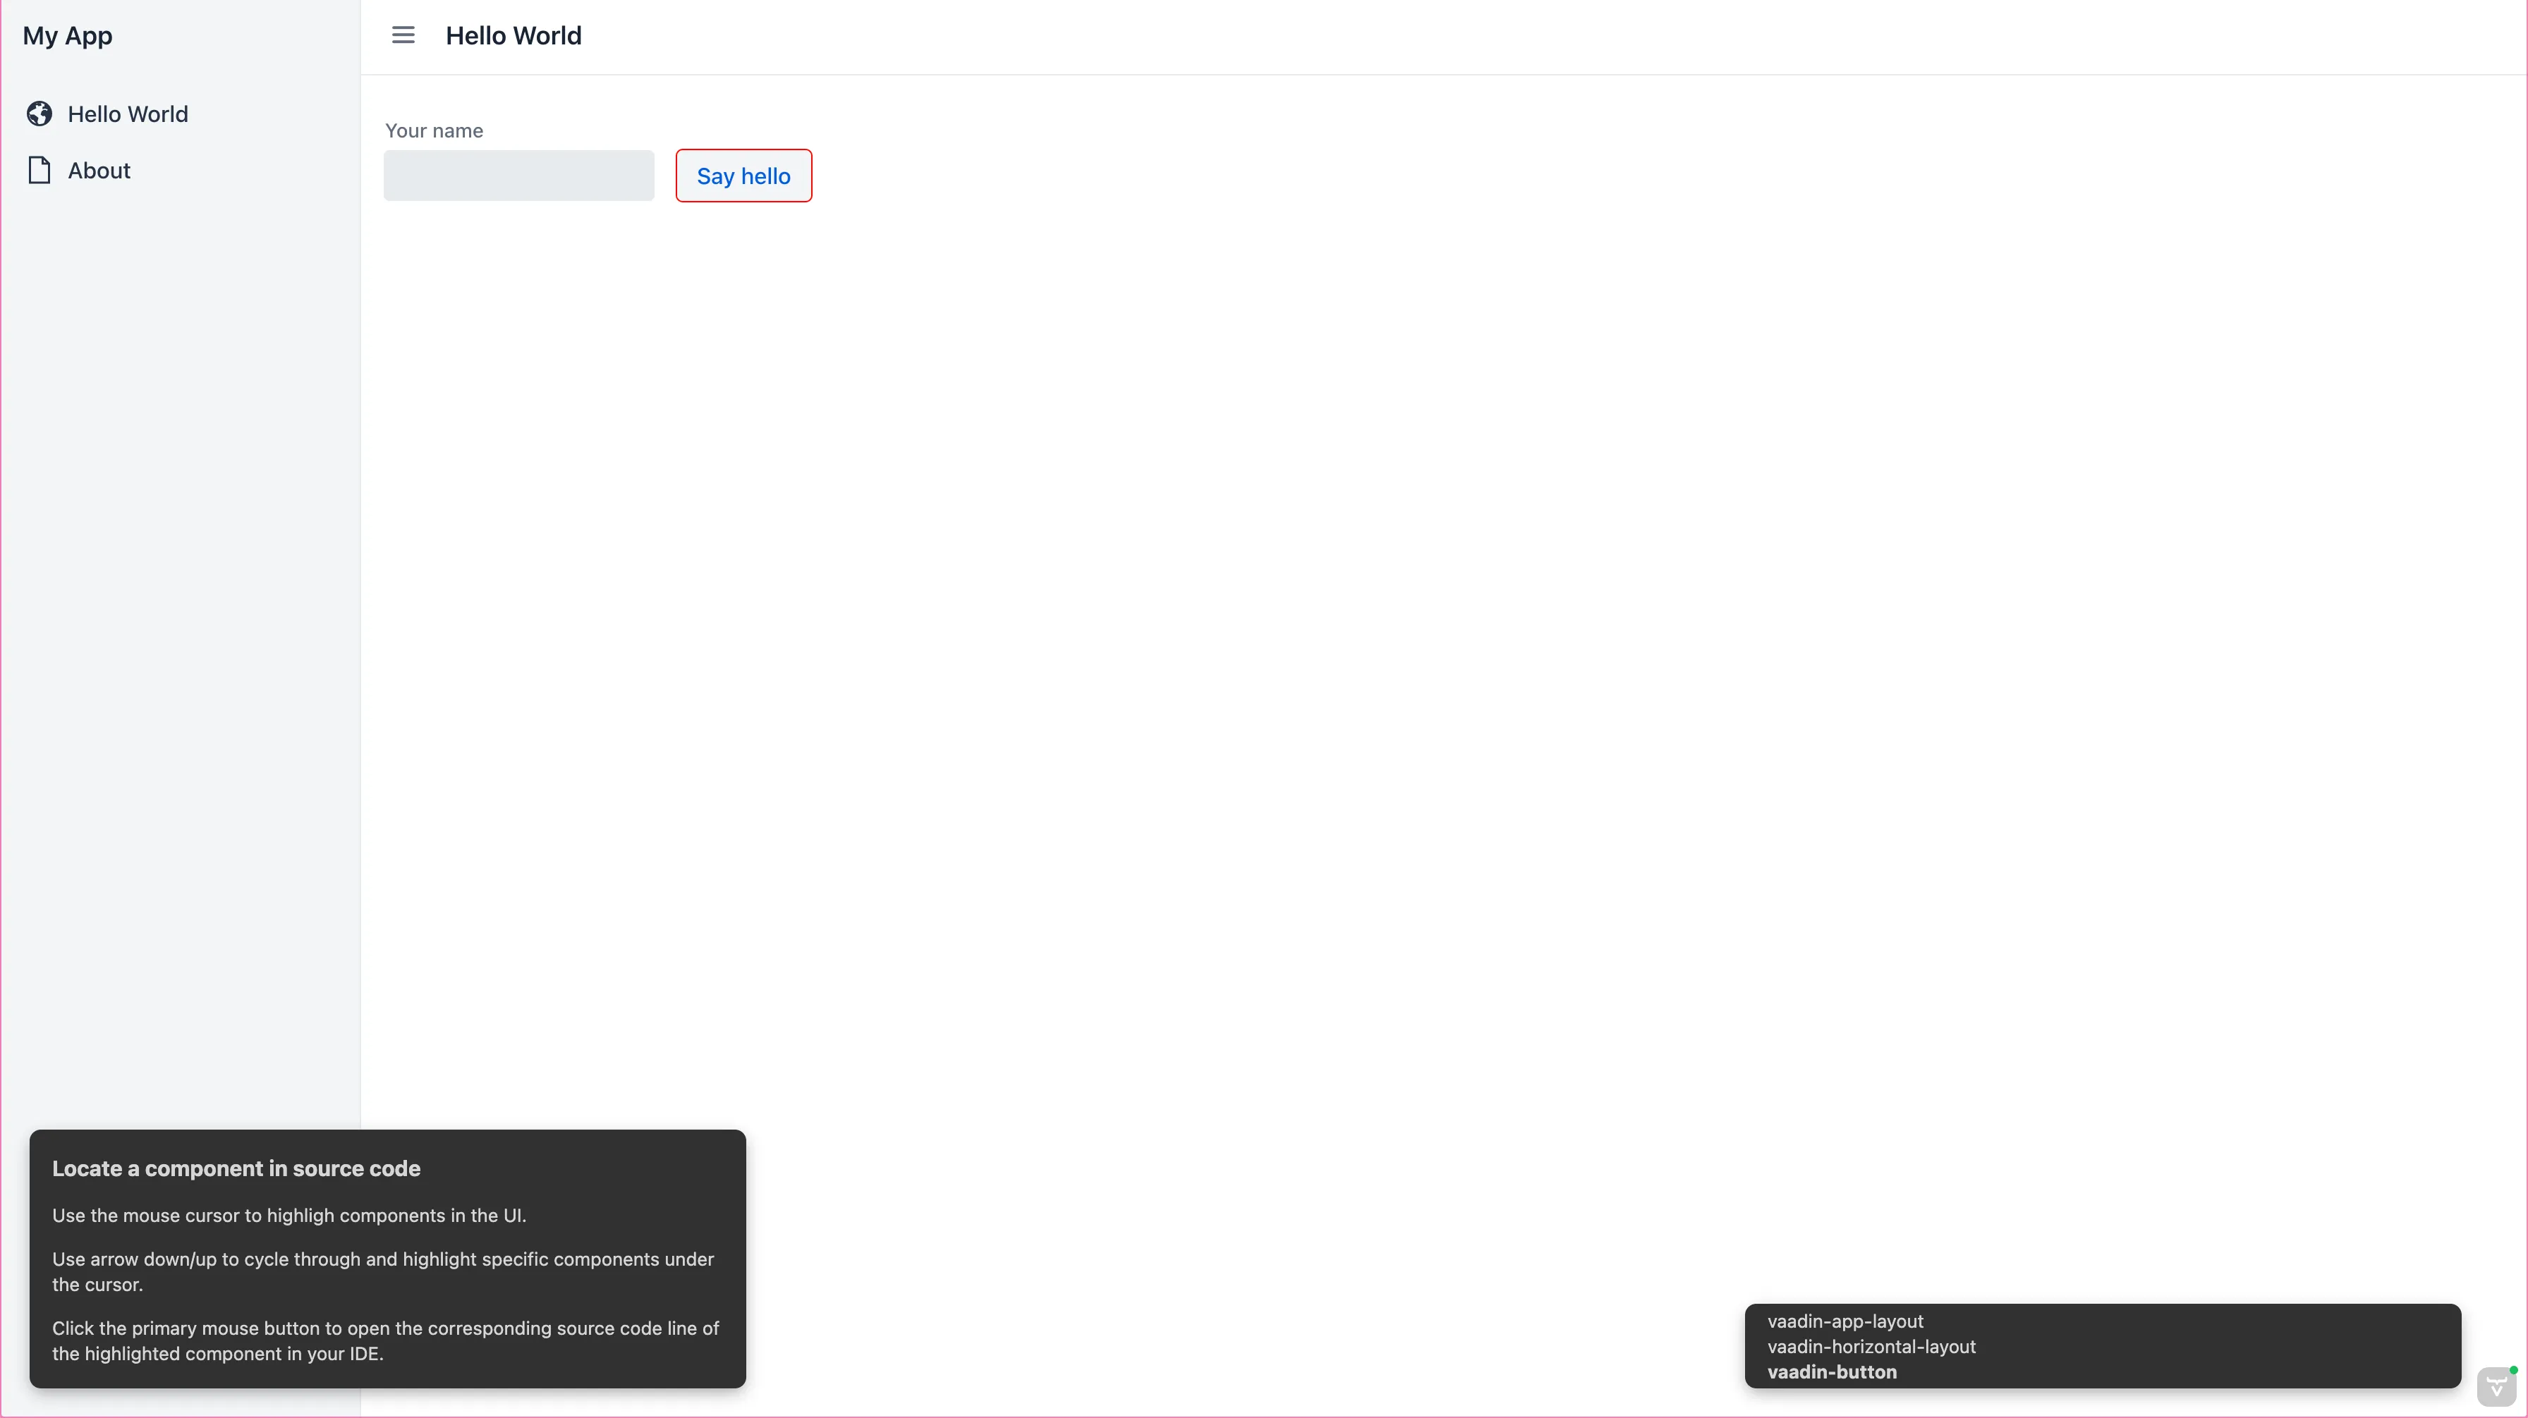
Task: Click the About page icon in sidebar
Action: [x=38, y=170]
